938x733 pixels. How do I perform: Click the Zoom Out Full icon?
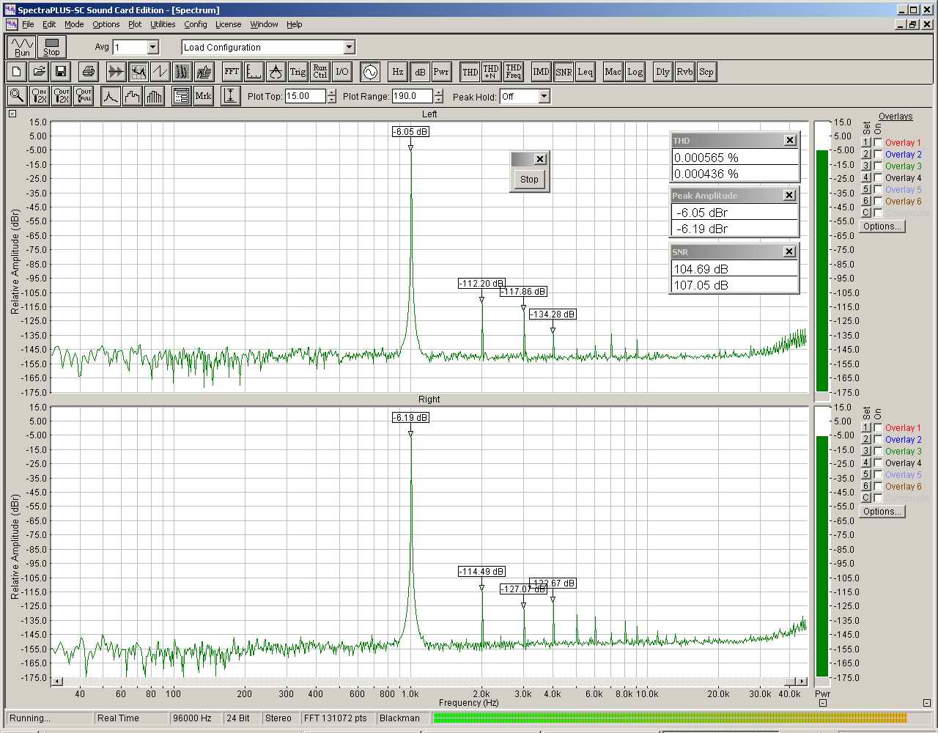click(84, 96)
